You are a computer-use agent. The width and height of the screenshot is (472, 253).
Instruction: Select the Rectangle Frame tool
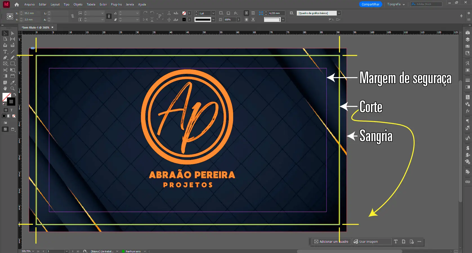5,64
